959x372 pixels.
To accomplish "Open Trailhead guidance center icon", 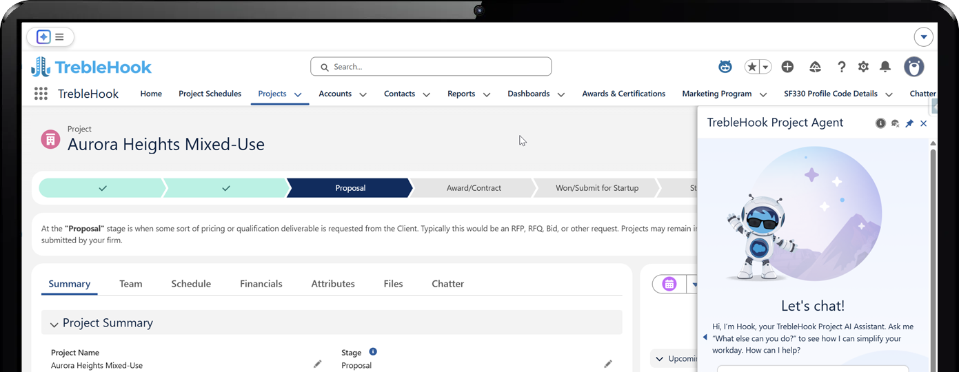I will 815,67.
